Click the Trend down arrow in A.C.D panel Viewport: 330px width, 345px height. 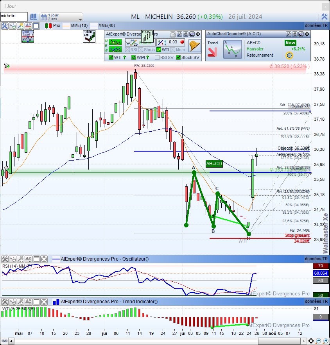tap(212, 52)
